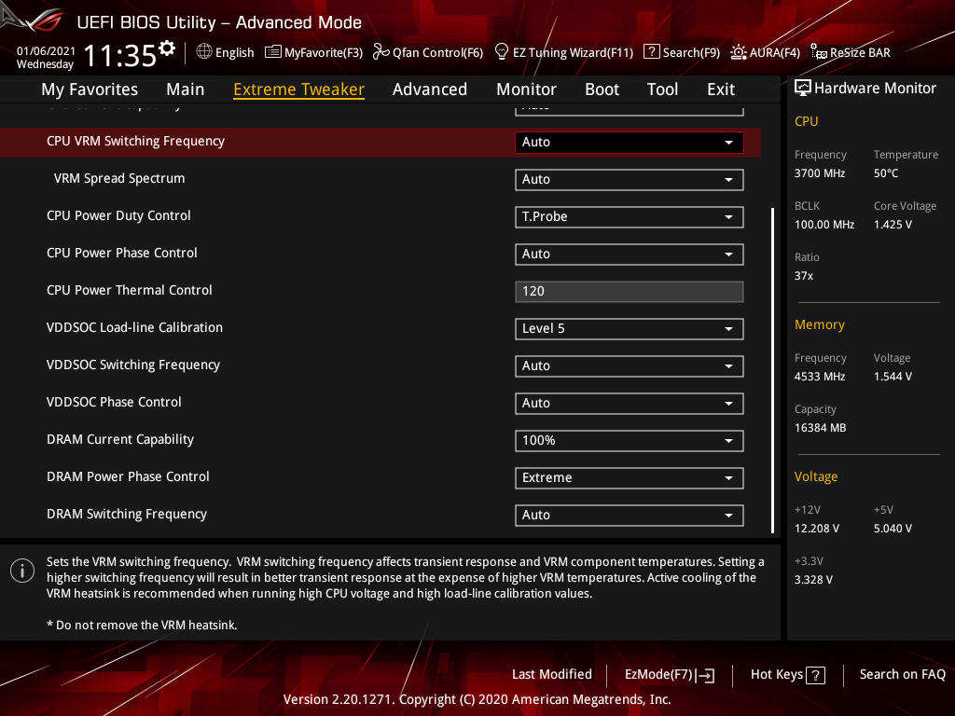Screen dimensions: 955x716
Task: Click +12V reading 12.208 V
Action: [816, 529]
